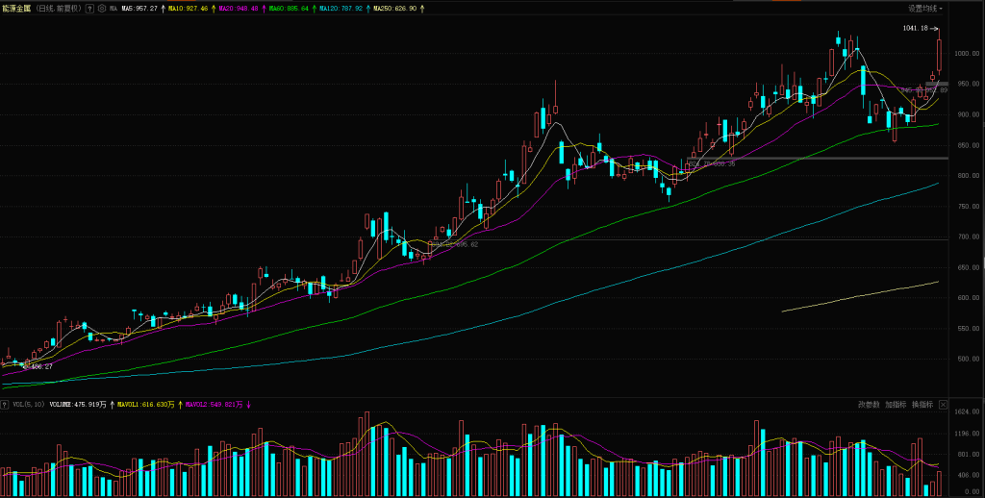
Task: Click the 改参数 button in volume panel
Action: [x=869, y=405]
